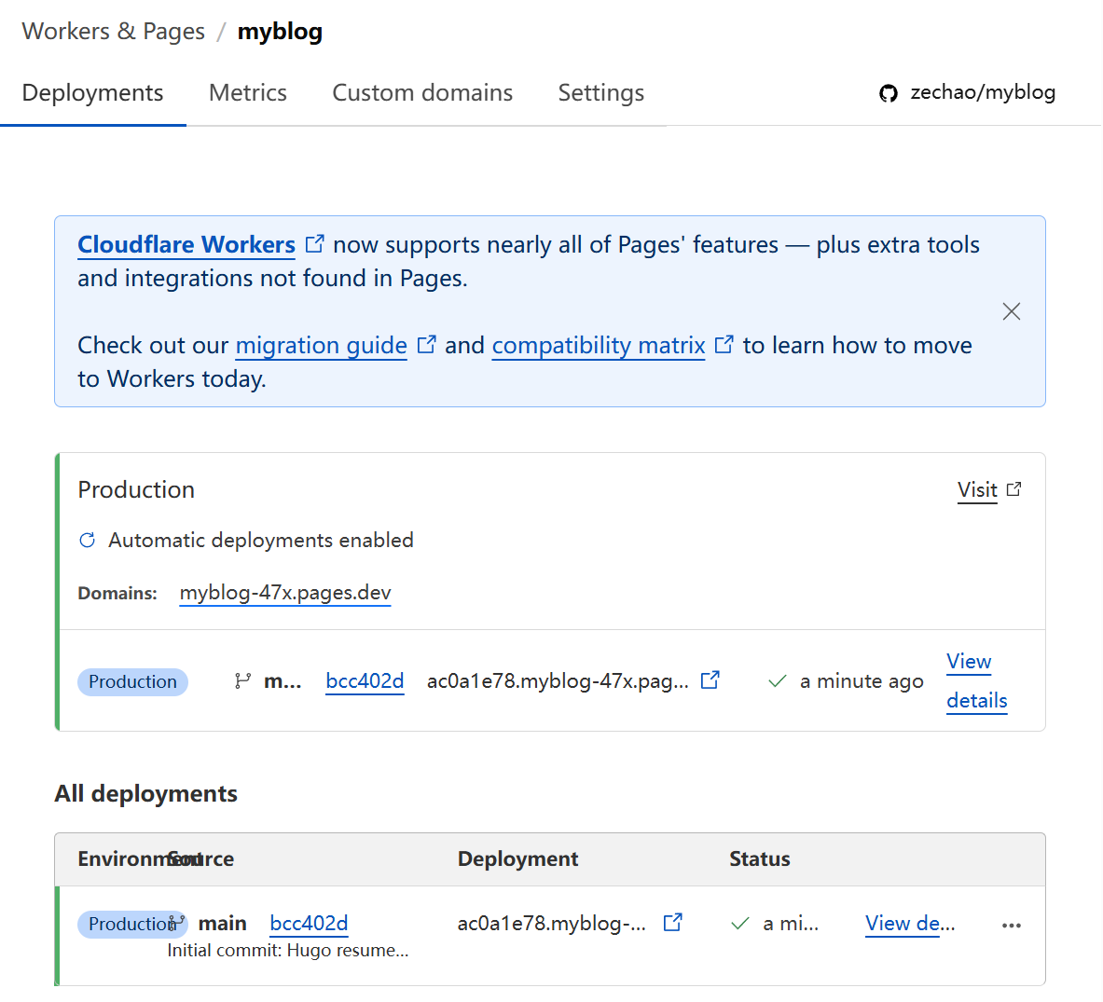Follow the Cloudflare Workers link
The height and width of the screenshot is (1002, 1103).
186,245
